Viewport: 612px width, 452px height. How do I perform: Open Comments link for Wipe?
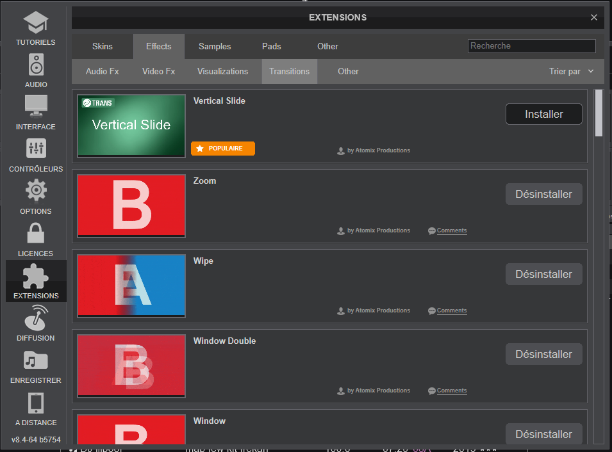point(451,311)
